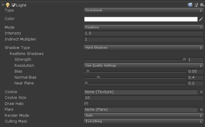Open Resolution dropdown Use Quality Settings

click(x=144, y=65)
